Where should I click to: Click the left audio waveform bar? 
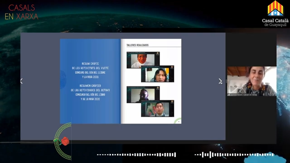click(136, 155)
